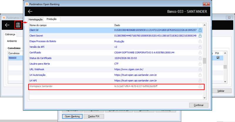Click the 'Produção' value of Etapa Processo
This screenshot has height=122, width=235.
119,41
